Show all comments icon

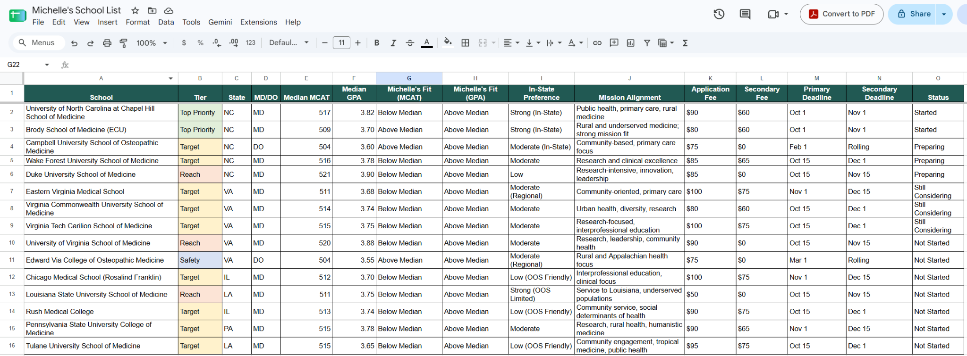click(745, 14)
